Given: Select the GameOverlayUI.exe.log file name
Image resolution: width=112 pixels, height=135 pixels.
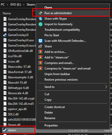Looking at the screenshot, I should tap(22, 45).
